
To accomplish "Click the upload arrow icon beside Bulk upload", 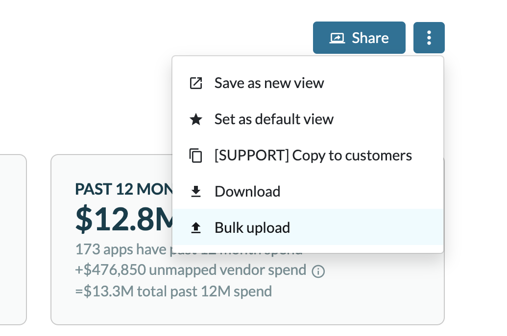I will point(196,227).
